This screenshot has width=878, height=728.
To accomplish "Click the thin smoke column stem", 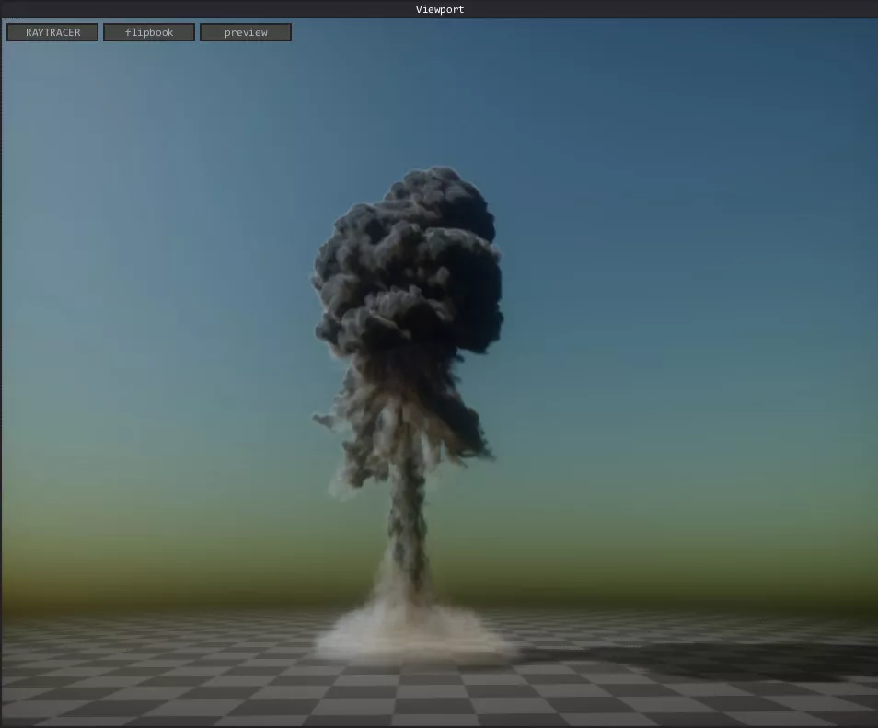I will coord(406,525).
